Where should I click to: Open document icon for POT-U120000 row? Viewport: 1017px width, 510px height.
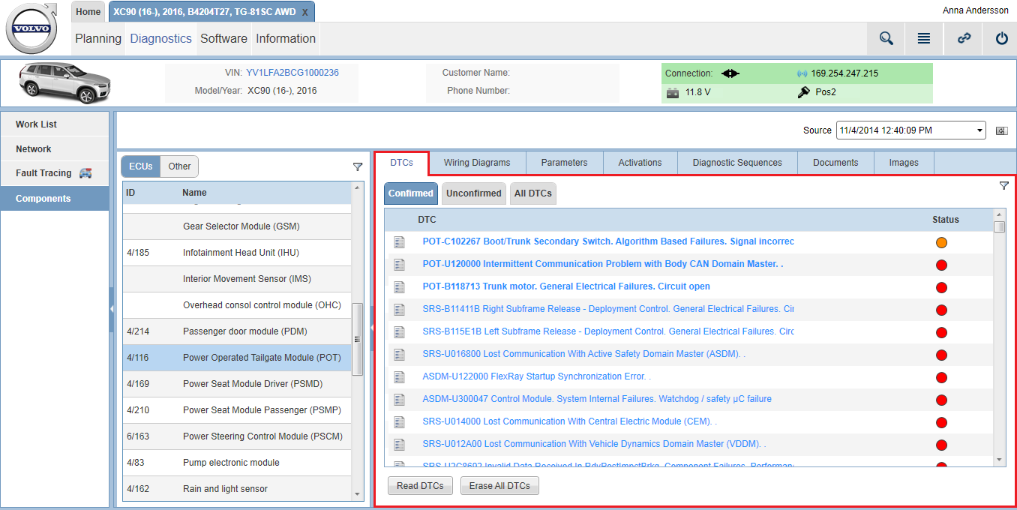click(x=399, y=264)
